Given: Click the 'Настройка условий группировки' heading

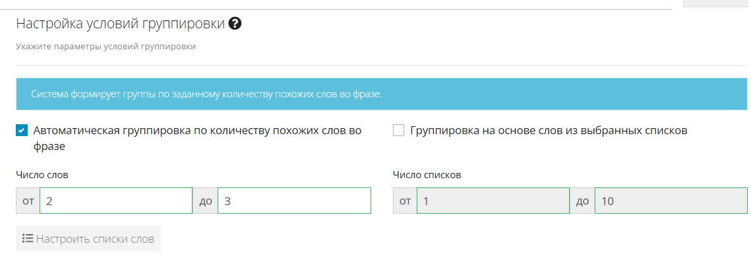Looking at the screenshot, I should 120,24.
